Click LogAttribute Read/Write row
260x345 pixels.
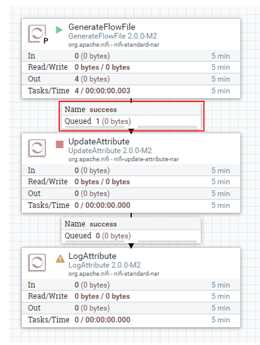pos(131,296)
